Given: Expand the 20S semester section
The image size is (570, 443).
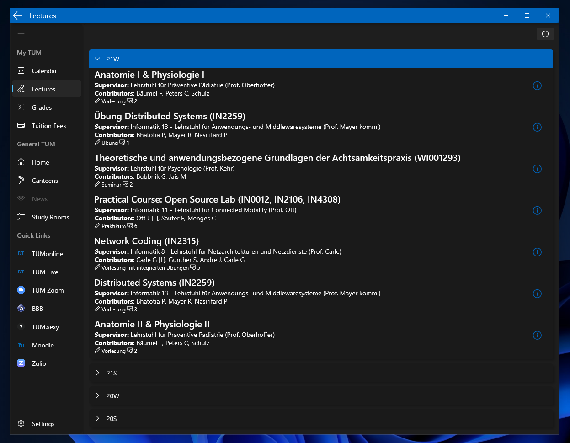Looking at the screenshot, I should 321,418.
